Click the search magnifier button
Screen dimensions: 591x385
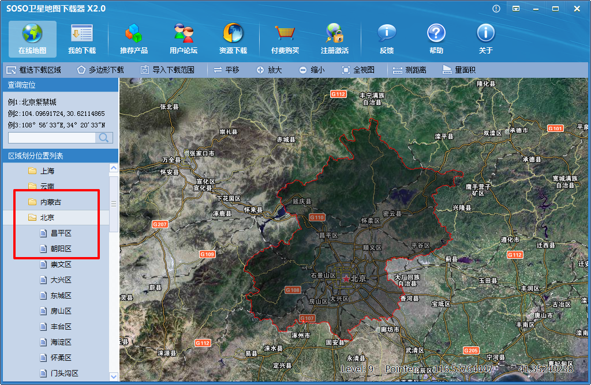pyautogui.click(x=104, y=138)
